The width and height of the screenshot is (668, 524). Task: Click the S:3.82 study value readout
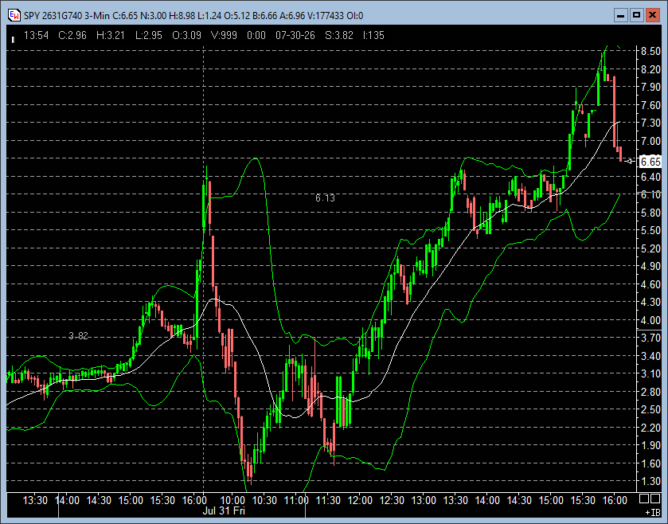339,35
